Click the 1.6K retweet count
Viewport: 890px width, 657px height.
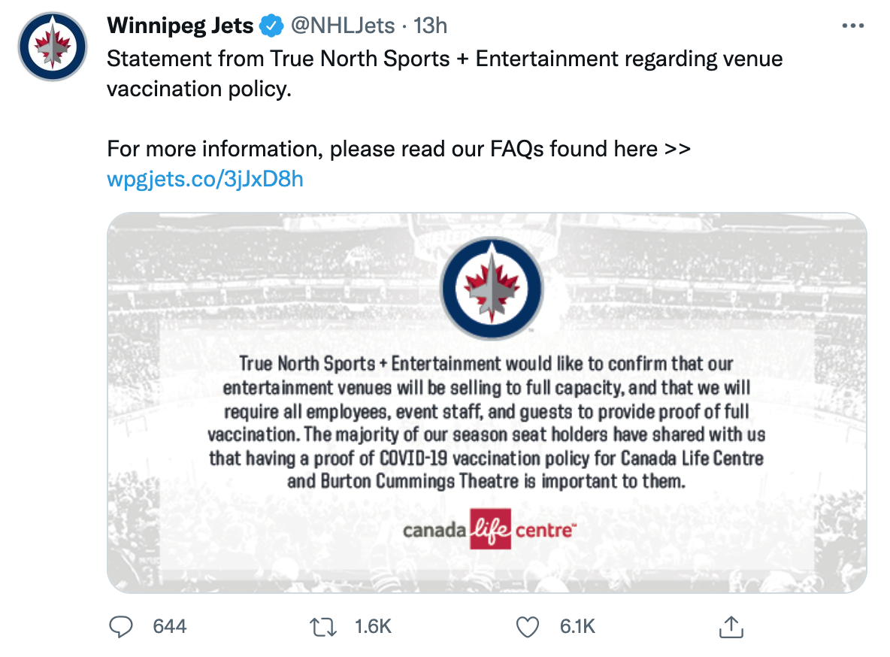(373, 626)
